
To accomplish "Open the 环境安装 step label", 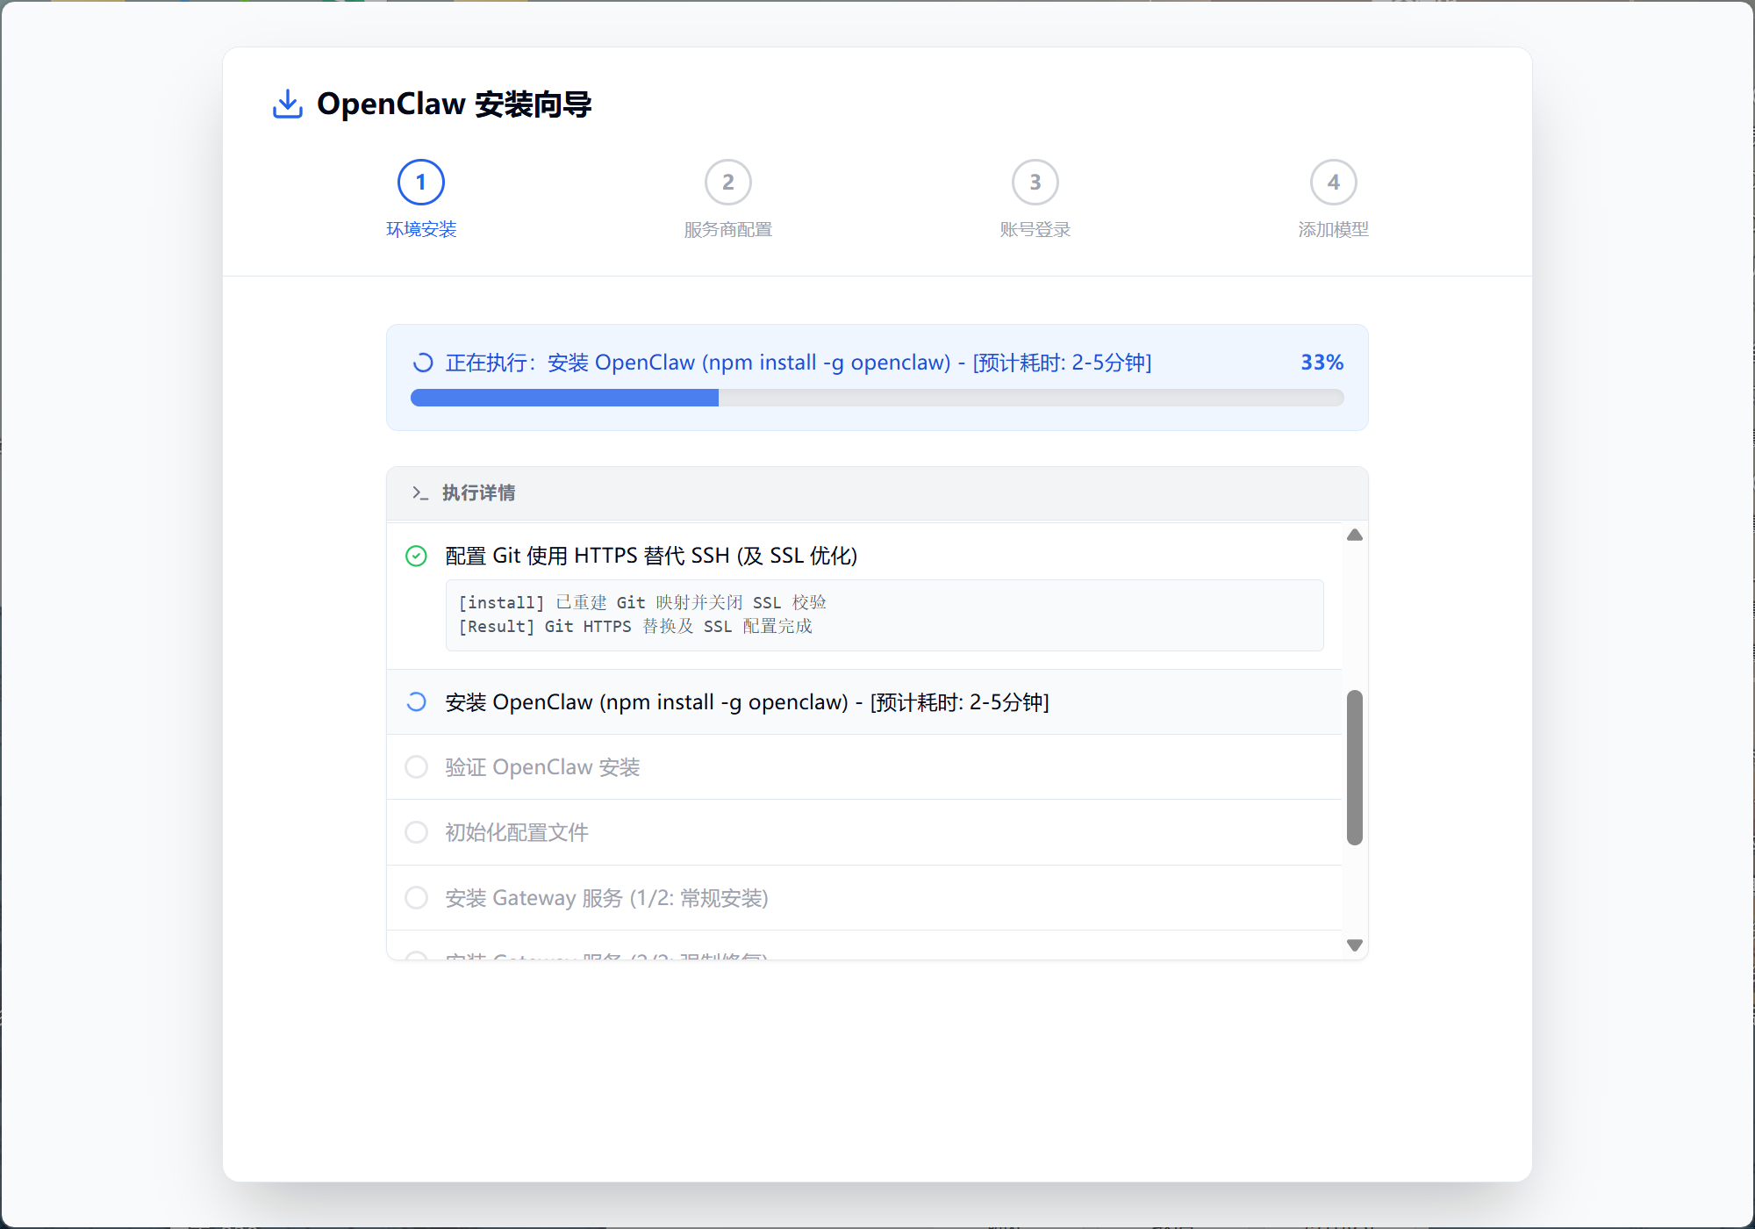I will (421, 229).
